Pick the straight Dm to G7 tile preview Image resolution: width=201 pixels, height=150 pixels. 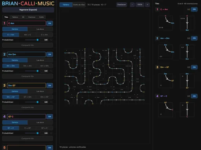pyautogui.click(x=187, y=81)
